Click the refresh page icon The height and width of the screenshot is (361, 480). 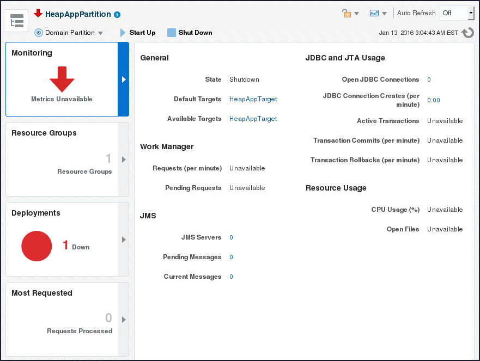pos(467,33)
